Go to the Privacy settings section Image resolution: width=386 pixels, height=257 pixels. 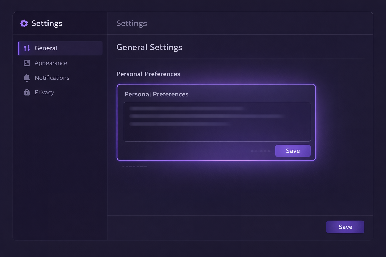pyautogui.click(x=44, y=92)
